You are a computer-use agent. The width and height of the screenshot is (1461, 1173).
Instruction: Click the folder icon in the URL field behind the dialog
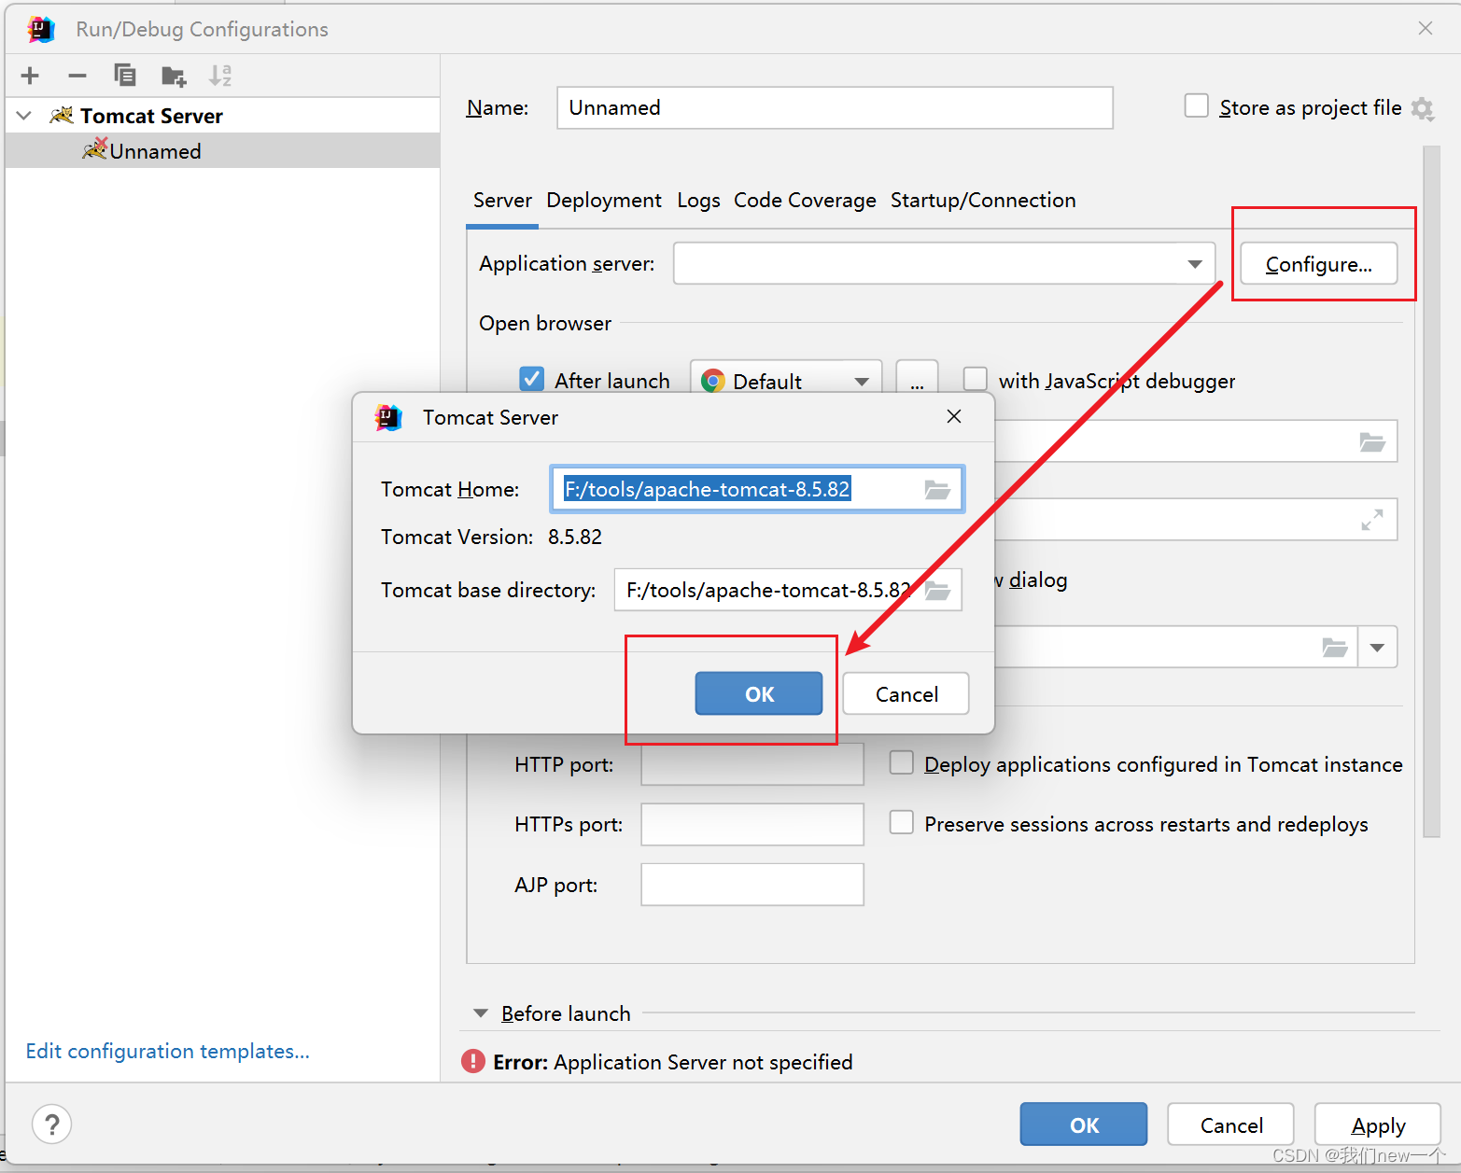(x=1372, y=441)
